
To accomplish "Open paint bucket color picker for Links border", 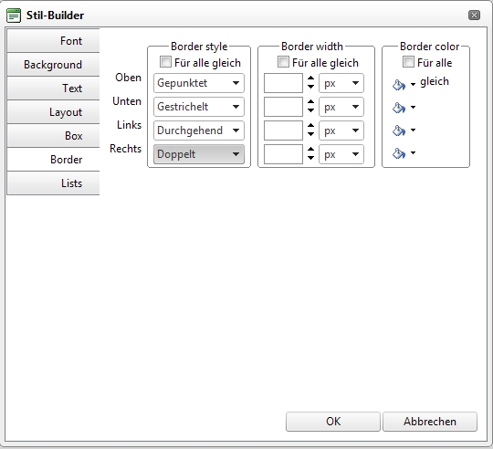I will click(x=399, y=131).
